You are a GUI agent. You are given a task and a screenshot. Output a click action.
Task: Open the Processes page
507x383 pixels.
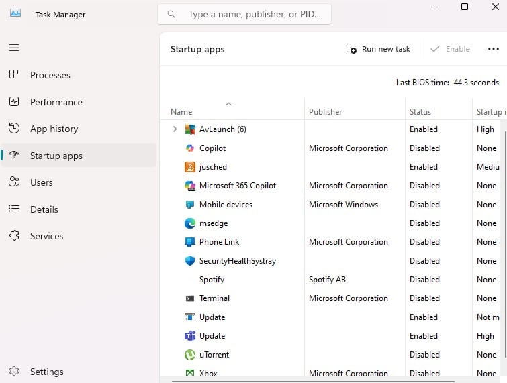coord(79,75)
